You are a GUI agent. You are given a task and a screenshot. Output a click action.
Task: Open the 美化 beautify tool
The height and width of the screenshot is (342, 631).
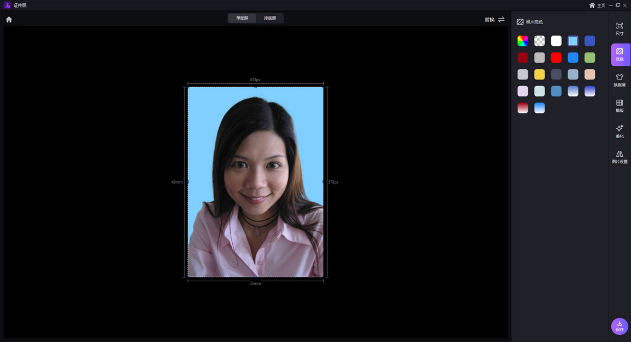[619, 132]
